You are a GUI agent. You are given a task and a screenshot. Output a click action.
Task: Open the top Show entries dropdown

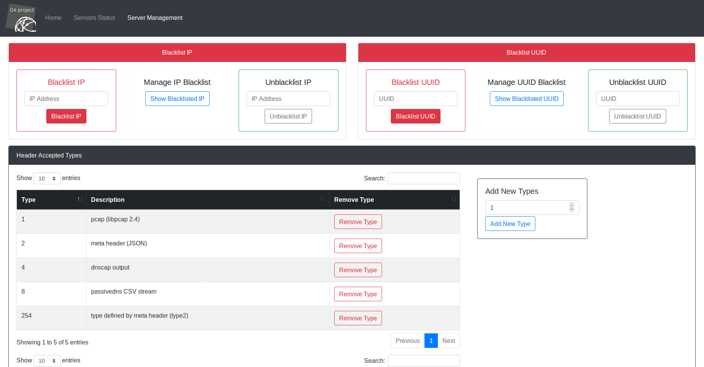pyautogui.click(x=47, y=179)
